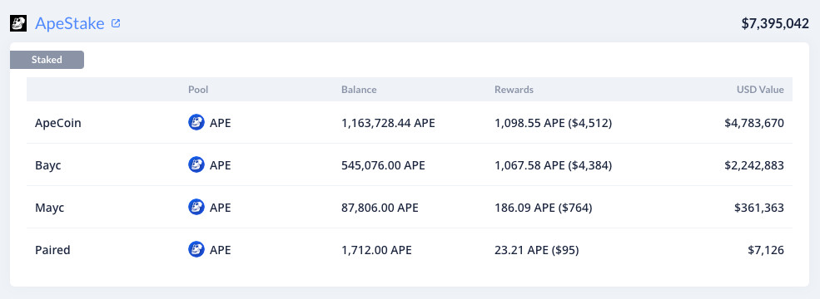Select the Mayc pool row name

(x=50, y=208)
